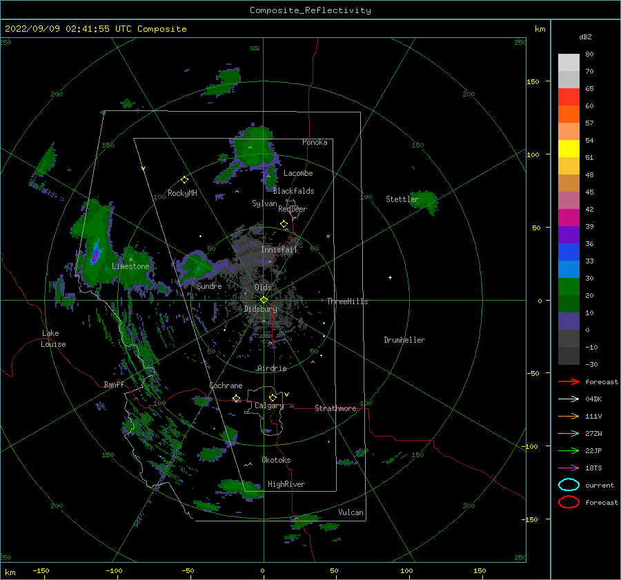Click the yellow diamond marker near RedDeer
Image resolution: width=621 pixels, height=580 pixels.
point(284,224)
